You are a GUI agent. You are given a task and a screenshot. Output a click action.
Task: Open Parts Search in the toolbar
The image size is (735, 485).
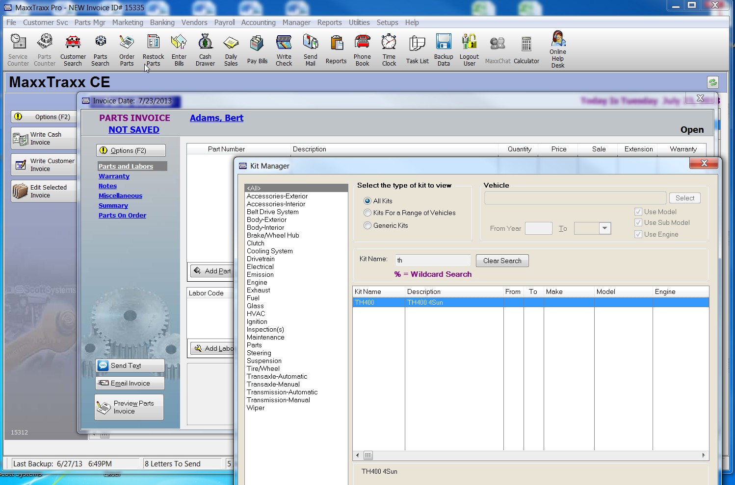(x=100, y=50)
